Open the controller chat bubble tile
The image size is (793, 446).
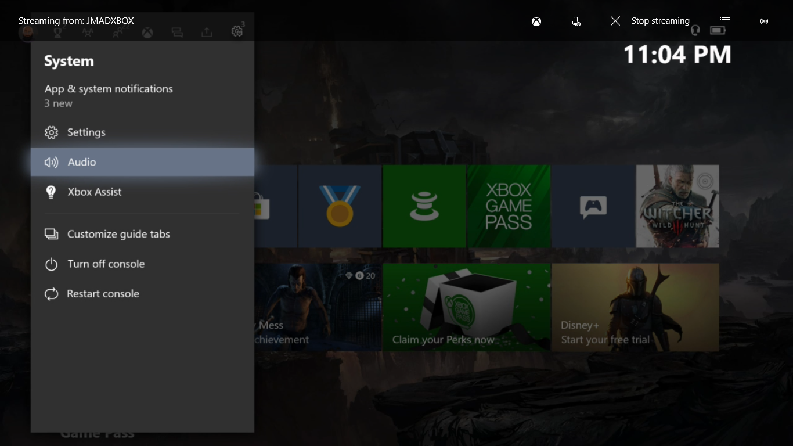pyautogui.click(x=593, y=206)
